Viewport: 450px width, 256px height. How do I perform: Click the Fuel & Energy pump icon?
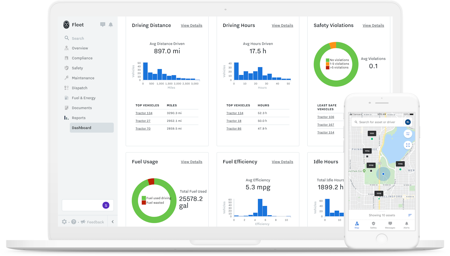[67, 98]
